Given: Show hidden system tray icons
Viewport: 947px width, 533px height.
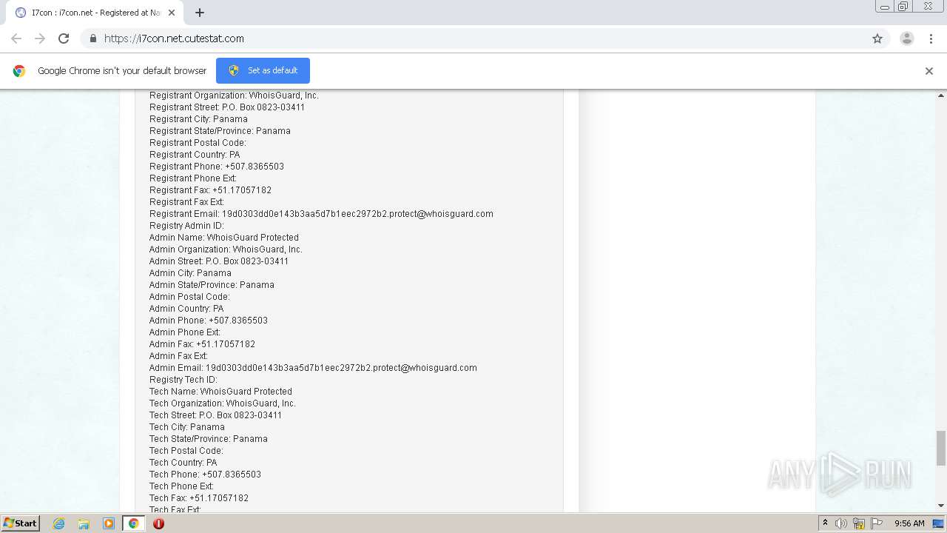Looking at the screenshot, I should pyautogui.click(x=825, y=523).
